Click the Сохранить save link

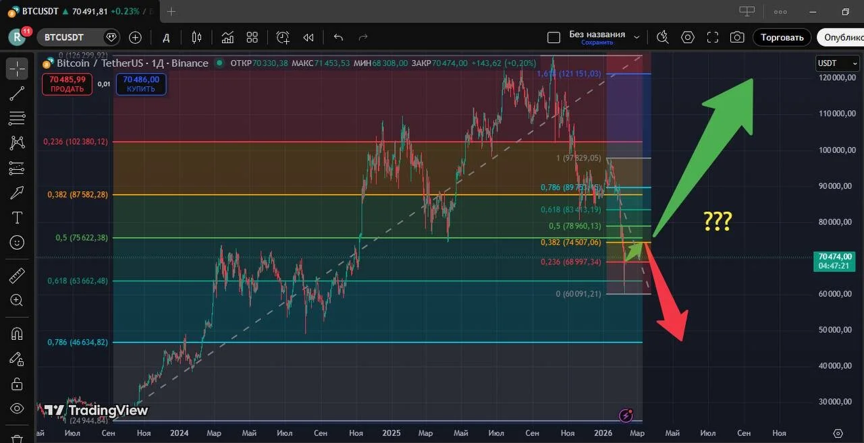point(597,42)
